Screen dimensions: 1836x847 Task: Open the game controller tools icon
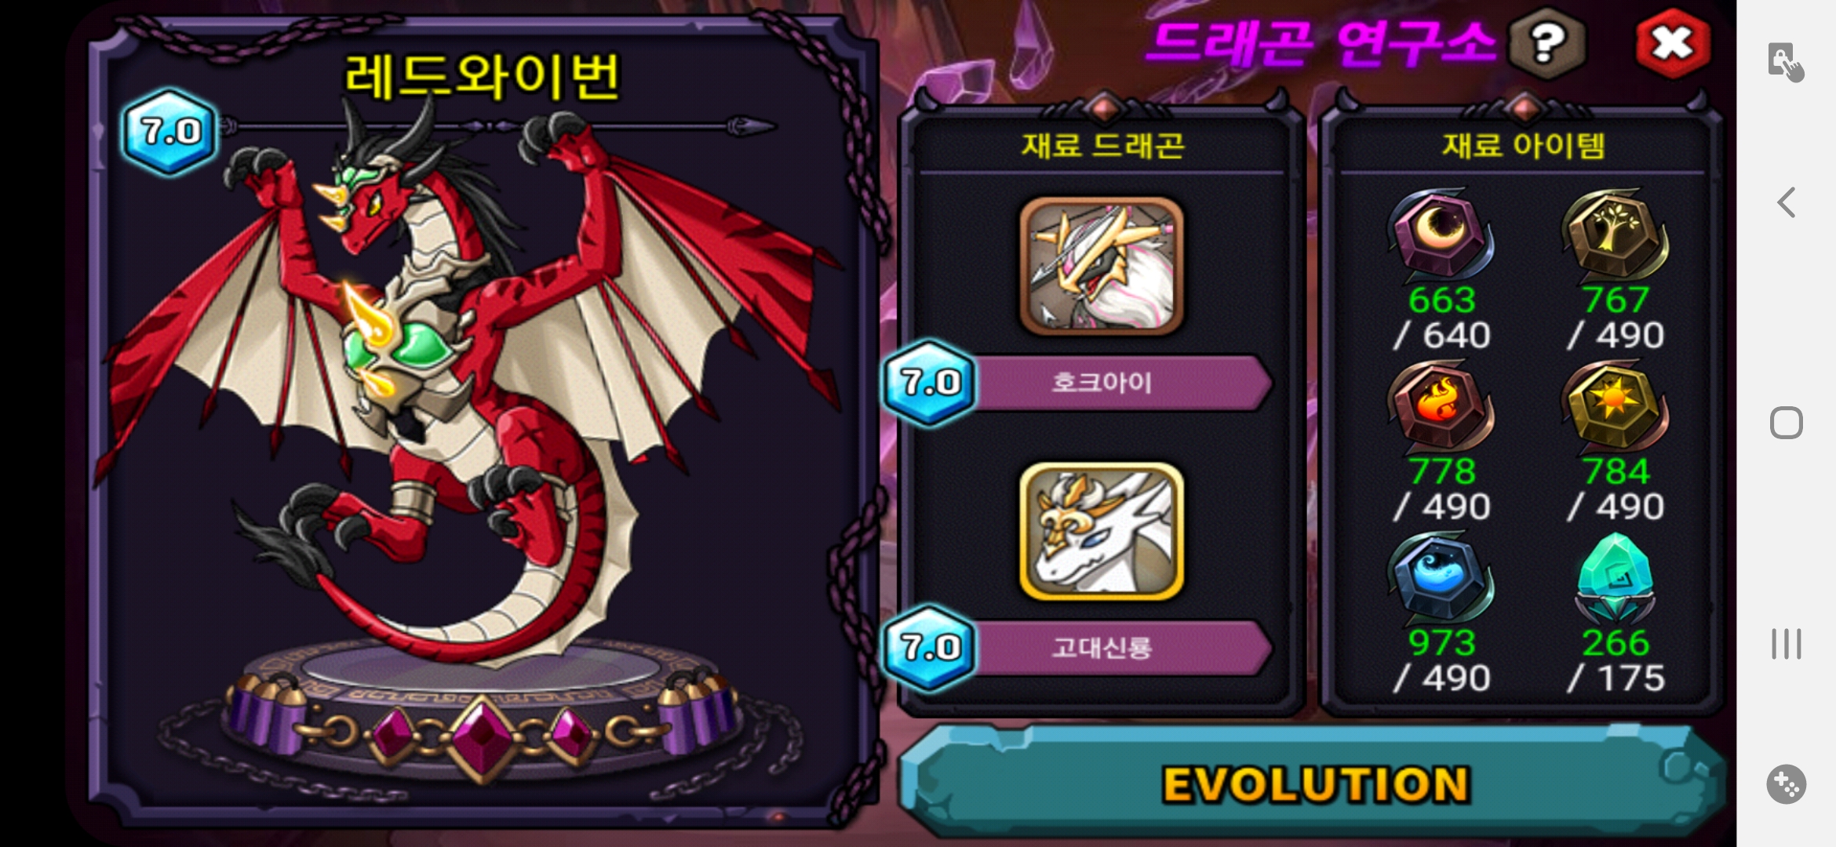[1786, 783]
